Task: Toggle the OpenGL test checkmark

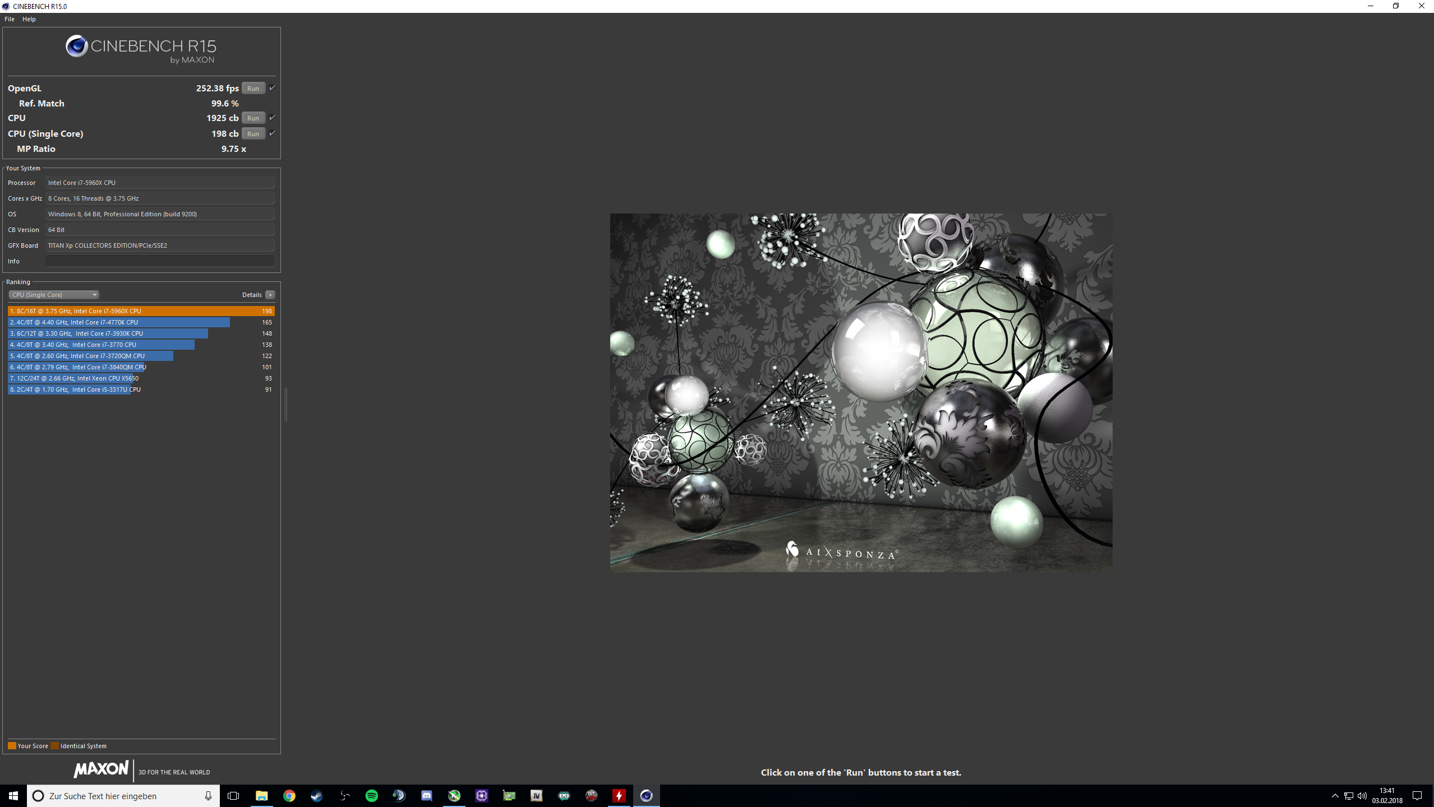Action: (x=272, y=88)
